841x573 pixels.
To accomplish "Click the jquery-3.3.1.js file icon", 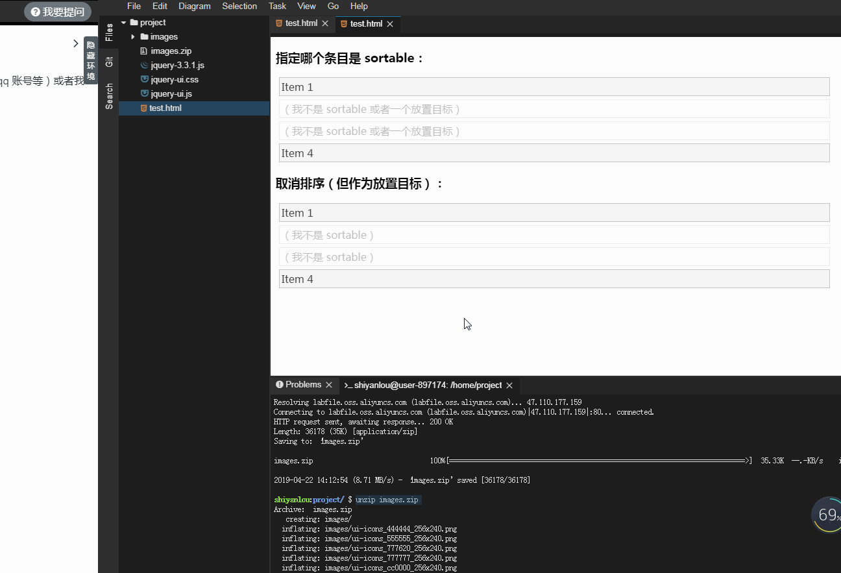I will point(144,66).
